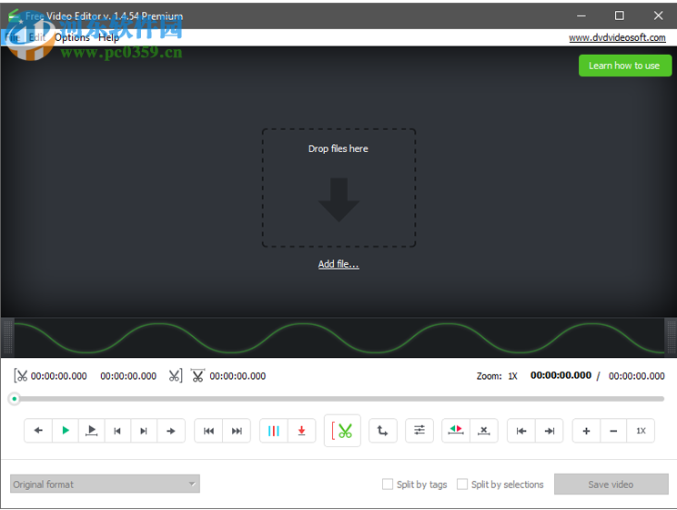The height and width of the screenshot is (510, 677).
Task: Jump to the previous tag
Action: [208, 431]
